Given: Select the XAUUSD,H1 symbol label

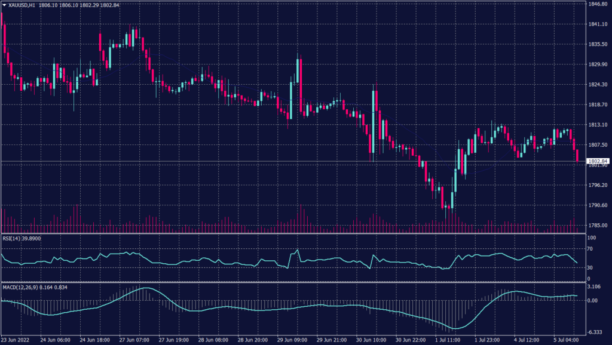Looking at the screenshot, I should click(x=21, y=5).
